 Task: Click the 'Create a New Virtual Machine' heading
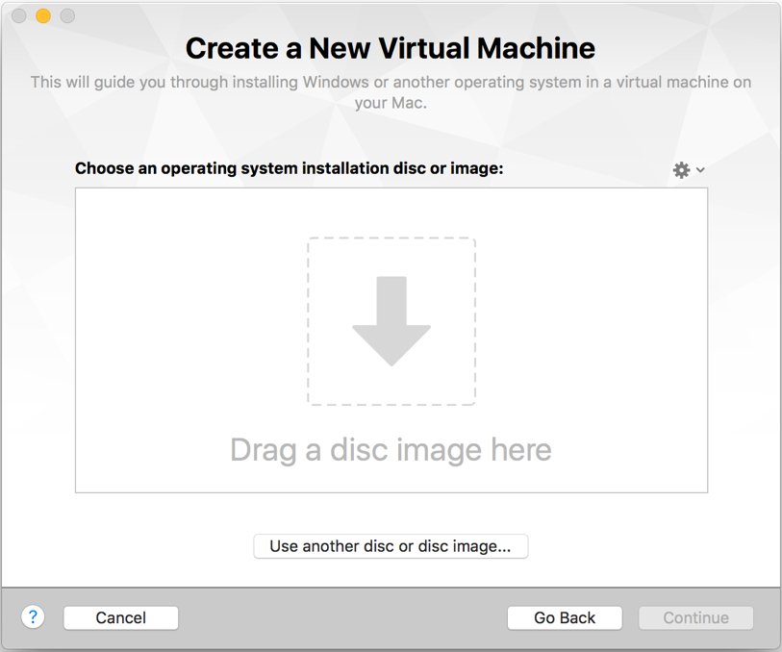click(x=391, y=48)
